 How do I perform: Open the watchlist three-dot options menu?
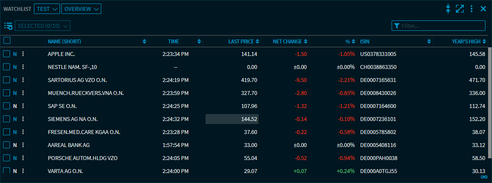(x=472, y=9)
